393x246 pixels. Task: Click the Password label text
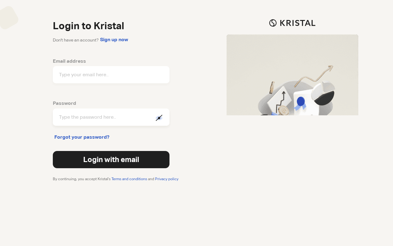coord(64,103)
